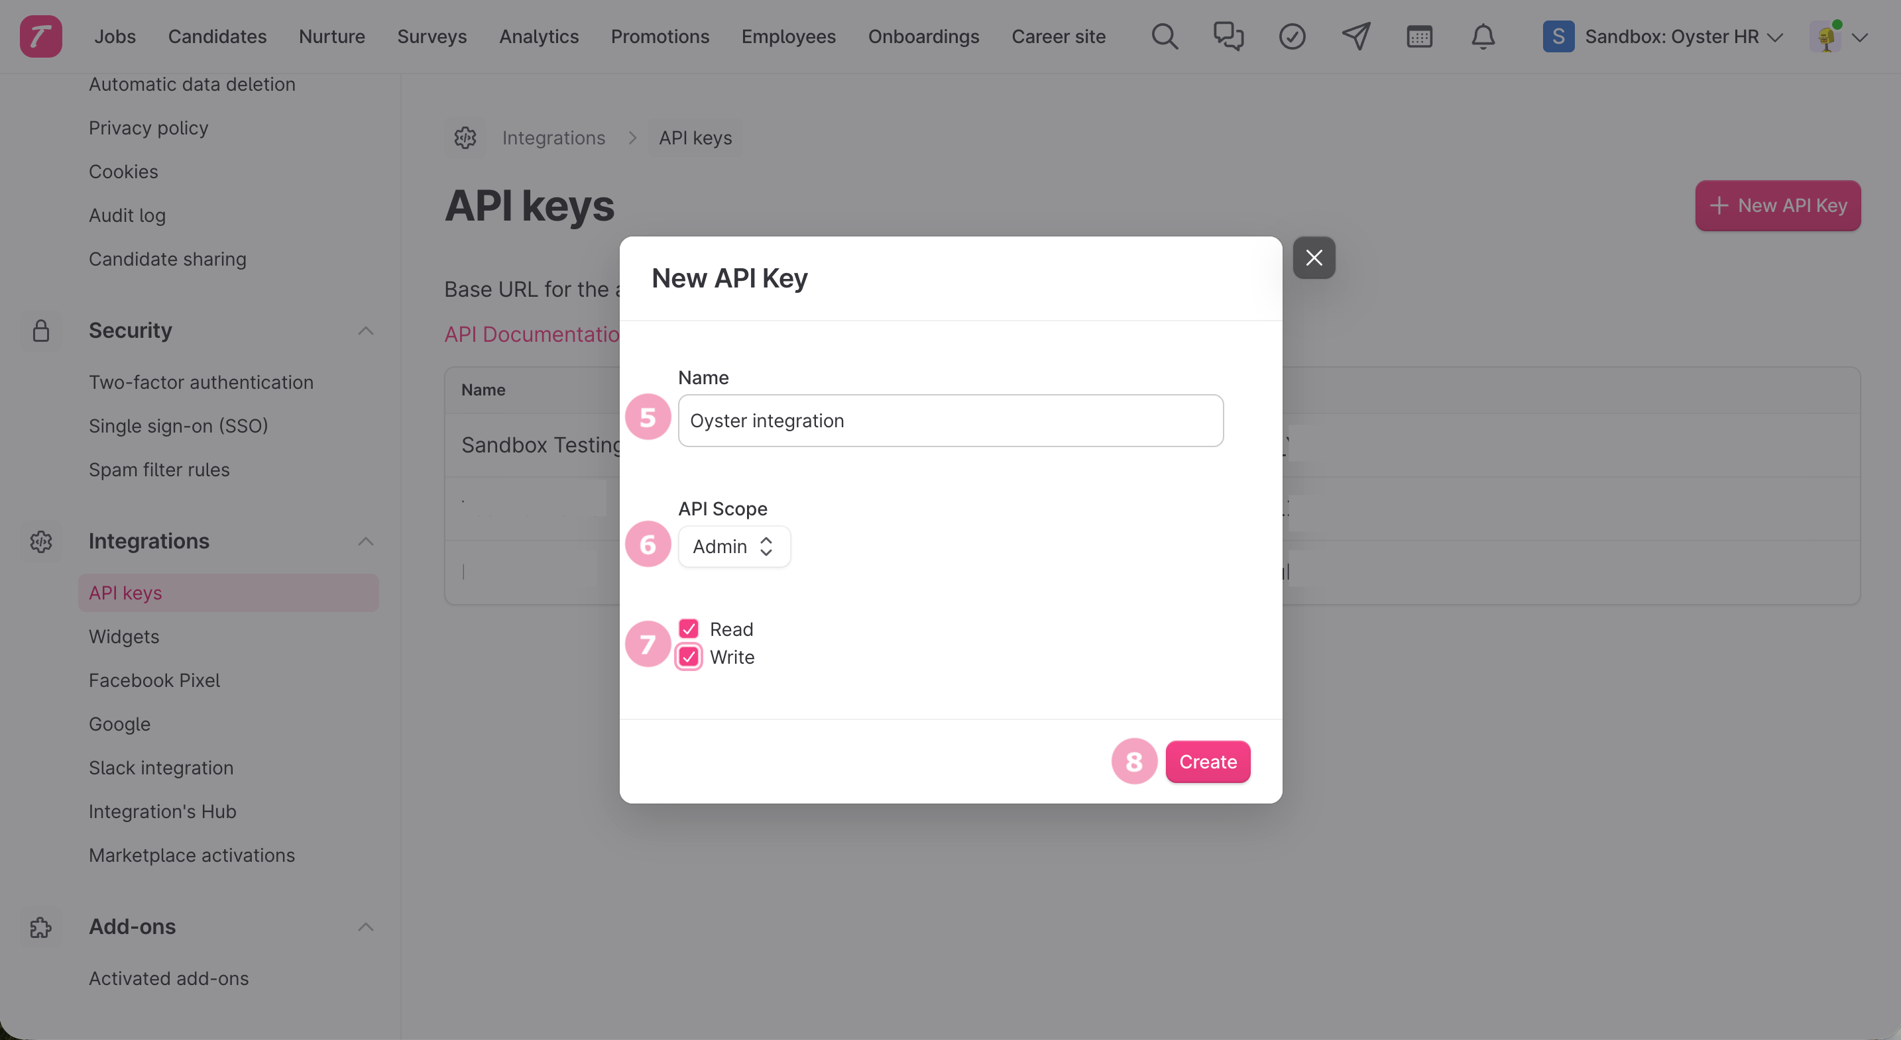Close the New API Key dialog

tap(1314, 258)
